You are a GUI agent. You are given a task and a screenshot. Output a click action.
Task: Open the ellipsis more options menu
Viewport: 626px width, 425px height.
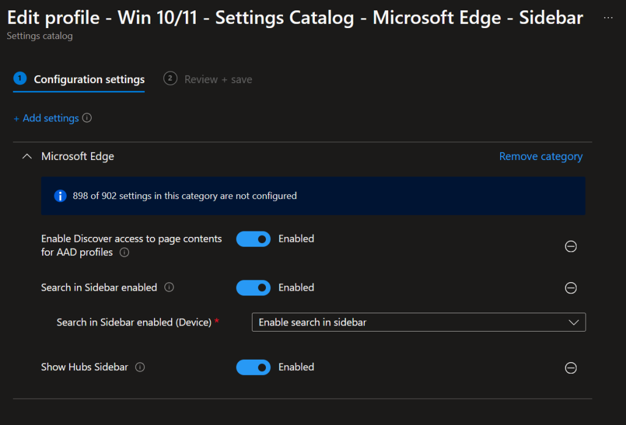pos(608,18)
